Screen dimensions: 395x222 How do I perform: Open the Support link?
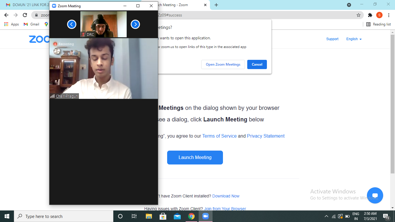pos(332,39)
